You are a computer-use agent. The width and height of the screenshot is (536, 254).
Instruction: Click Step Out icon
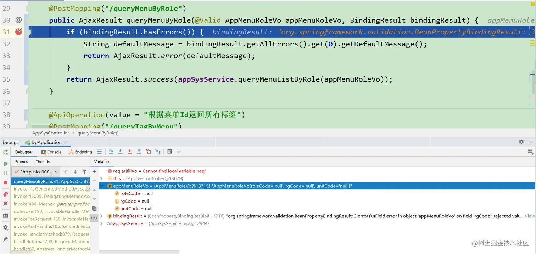(139, 151)
